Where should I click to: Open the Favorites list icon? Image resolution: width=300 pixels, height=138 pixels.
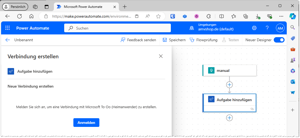pos(234,16)
